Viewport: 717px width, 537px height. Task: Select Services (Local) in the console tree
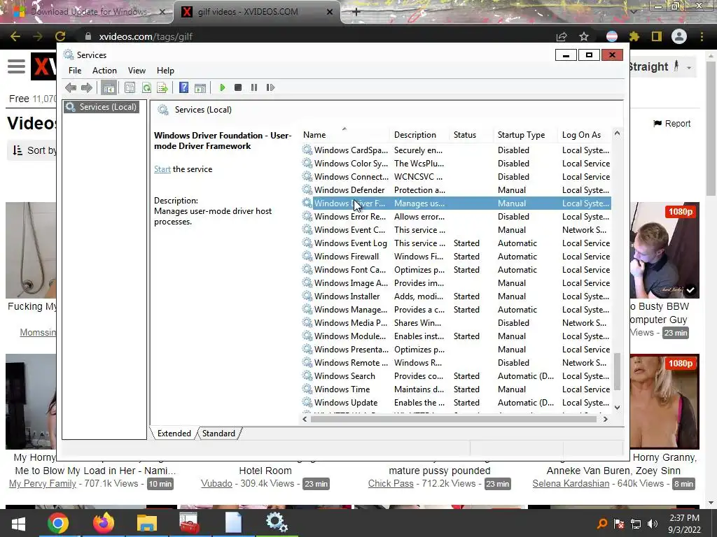(102, 107)
